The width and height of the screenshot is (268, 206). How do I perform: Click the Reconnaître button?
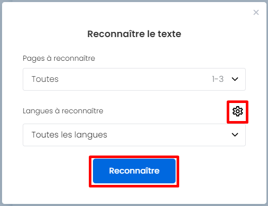(x=134, y=171)
